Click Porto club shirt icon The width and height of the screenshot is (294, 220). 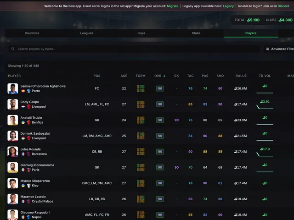pyautogui.click(x=28, y=91)
